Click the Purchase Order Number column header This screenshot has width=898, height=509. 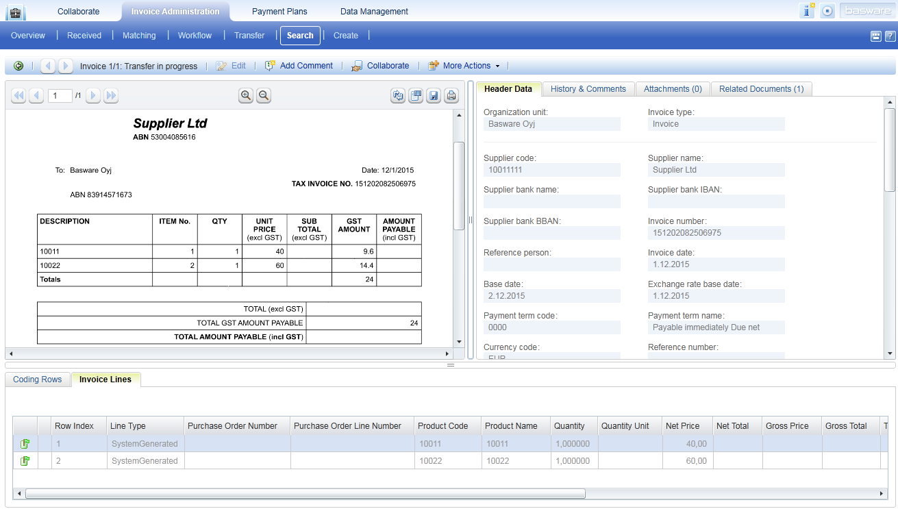point(237,426)
